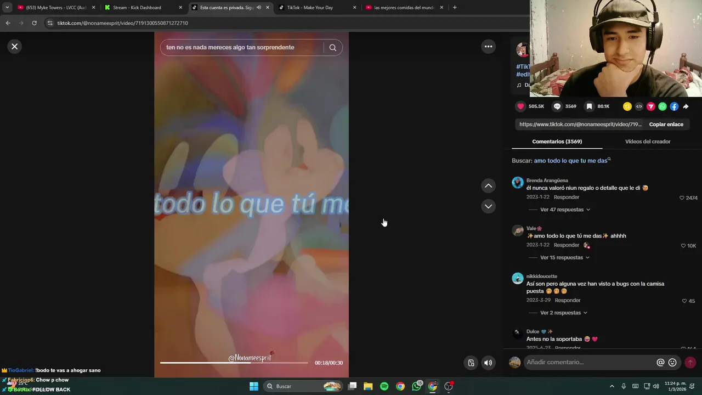
Task: Switch to Myke Towers - LVCC browser tab
Action: (x=56, y=8)
